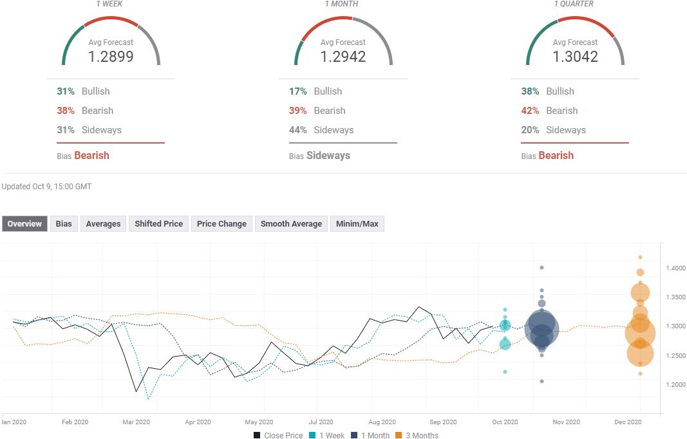Switch to Shifted Price tab

[x=158, y=223]
